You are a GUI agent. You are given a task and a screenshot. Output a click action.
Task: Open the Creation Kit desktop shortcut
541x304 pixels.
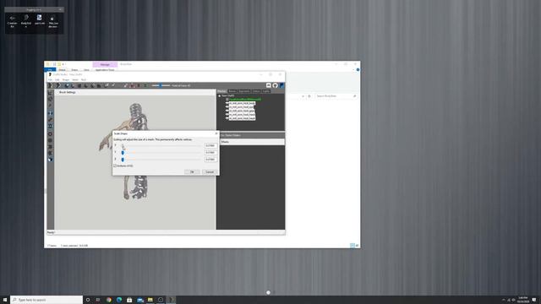coord(12,21)
